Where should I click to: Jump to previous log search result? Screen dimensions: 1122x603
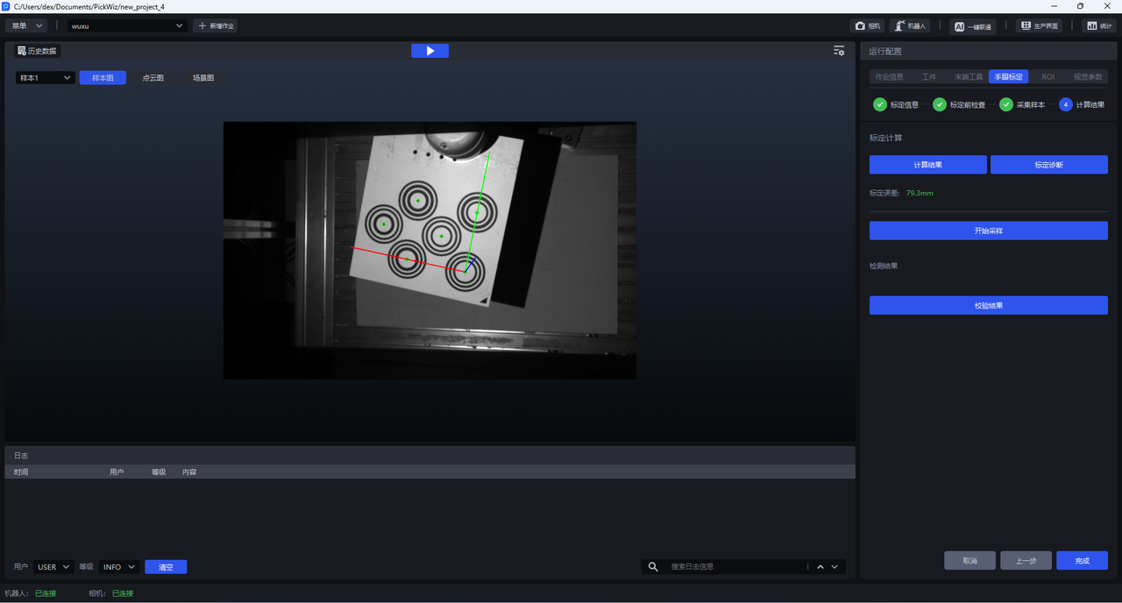pyautogui.click(x=820, y=567)
